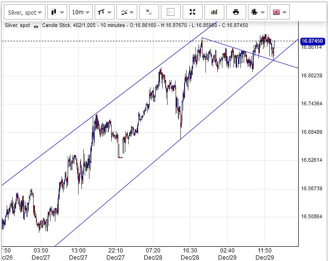Toggle the crosshair grid button
The image size is (328, 261).
tap(170, 12)
